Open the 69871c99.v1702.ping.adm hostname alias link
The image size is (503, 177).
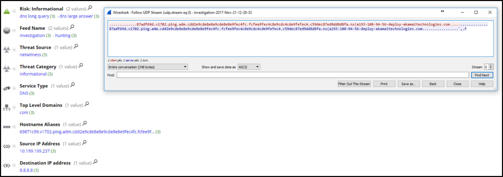pyautogui.click(x=87, y=132)
